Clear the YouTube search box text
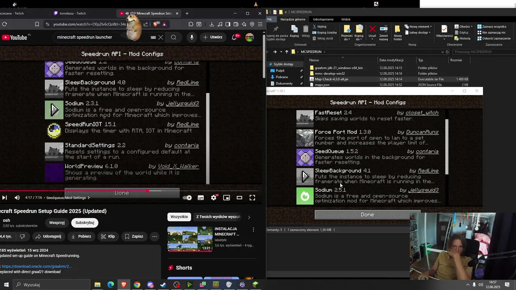Screen dimensions: 516x290 [160, 37]
